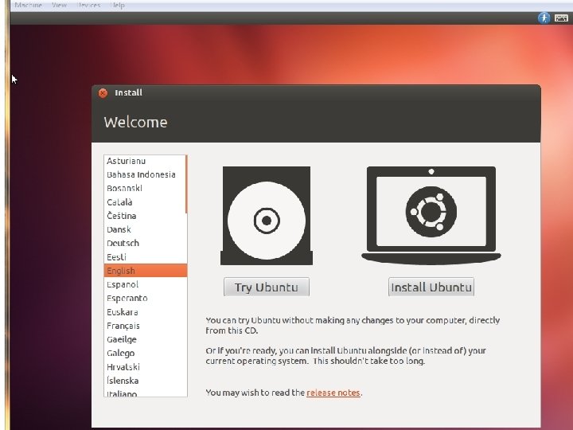
Task: Select Asturianu in the language list
Action: pos(145,161)
